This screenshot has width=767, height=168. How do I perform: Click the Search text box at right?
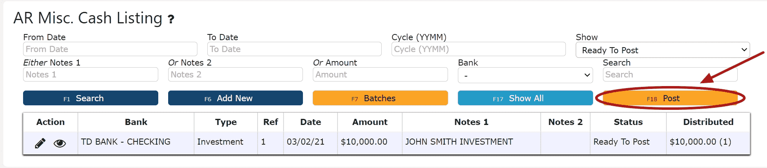(670, 75)
